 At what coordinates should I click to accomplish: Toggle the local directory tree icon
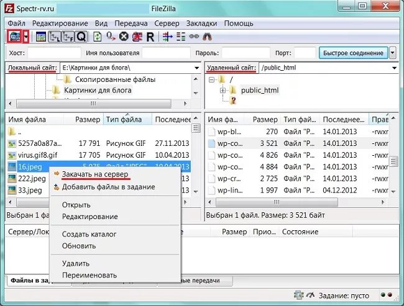coord(54,37)
